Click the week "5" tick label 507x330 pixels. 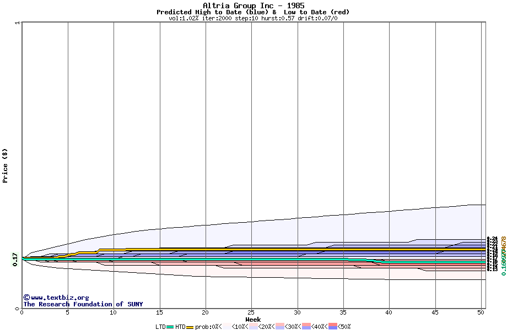(68, 312)
